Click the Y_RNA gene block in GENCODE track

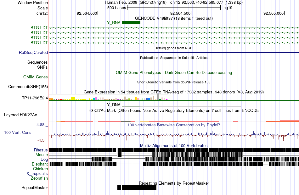(131, 23)
